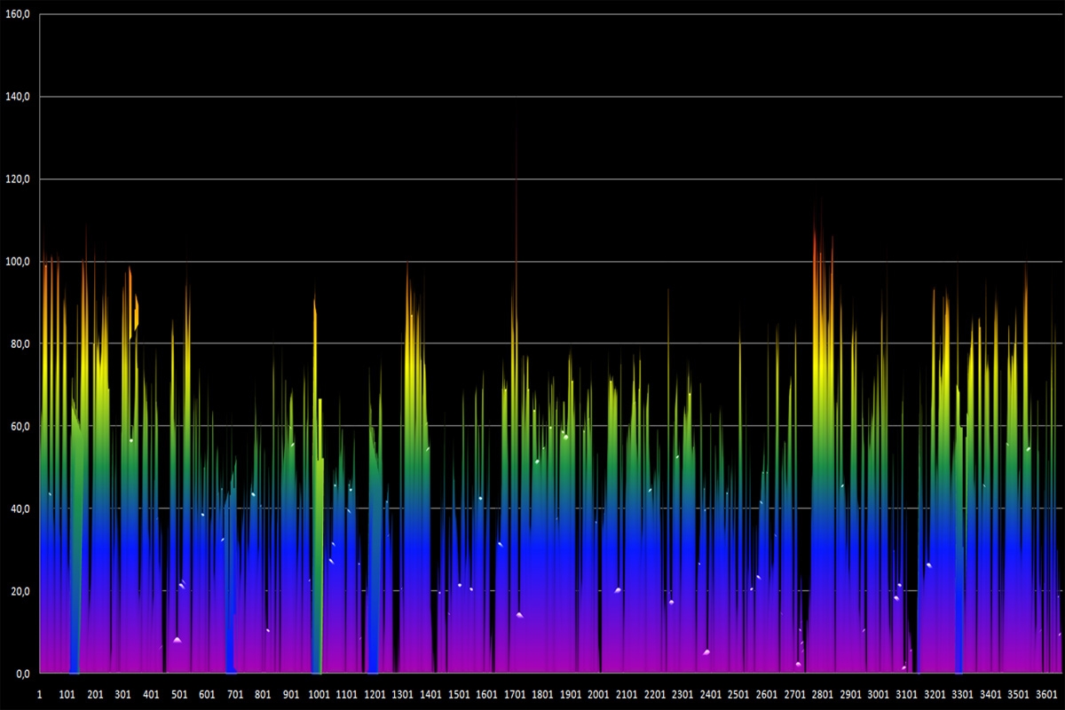Select the x-axis label 101

[x=67, y=695]
